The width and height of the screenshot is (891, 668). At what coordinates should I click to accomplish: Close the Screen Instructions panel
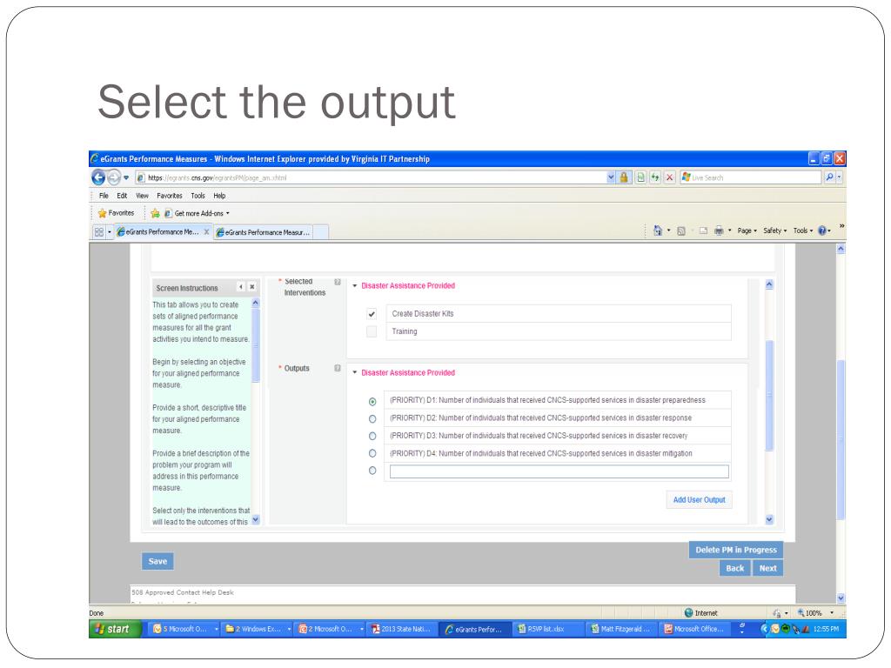point(252,287)
